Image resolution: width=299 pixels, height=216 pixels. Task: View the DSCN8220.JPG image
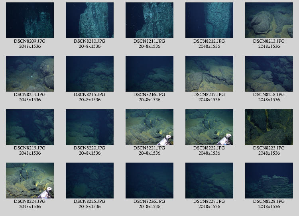(90, 127)
